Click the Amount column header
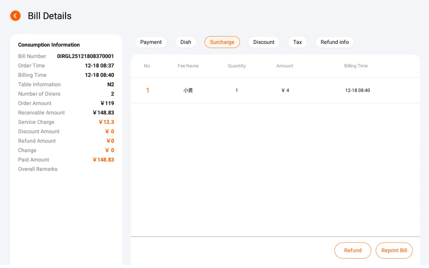Viewport: 429px width, 268px height. coord(285,66)
